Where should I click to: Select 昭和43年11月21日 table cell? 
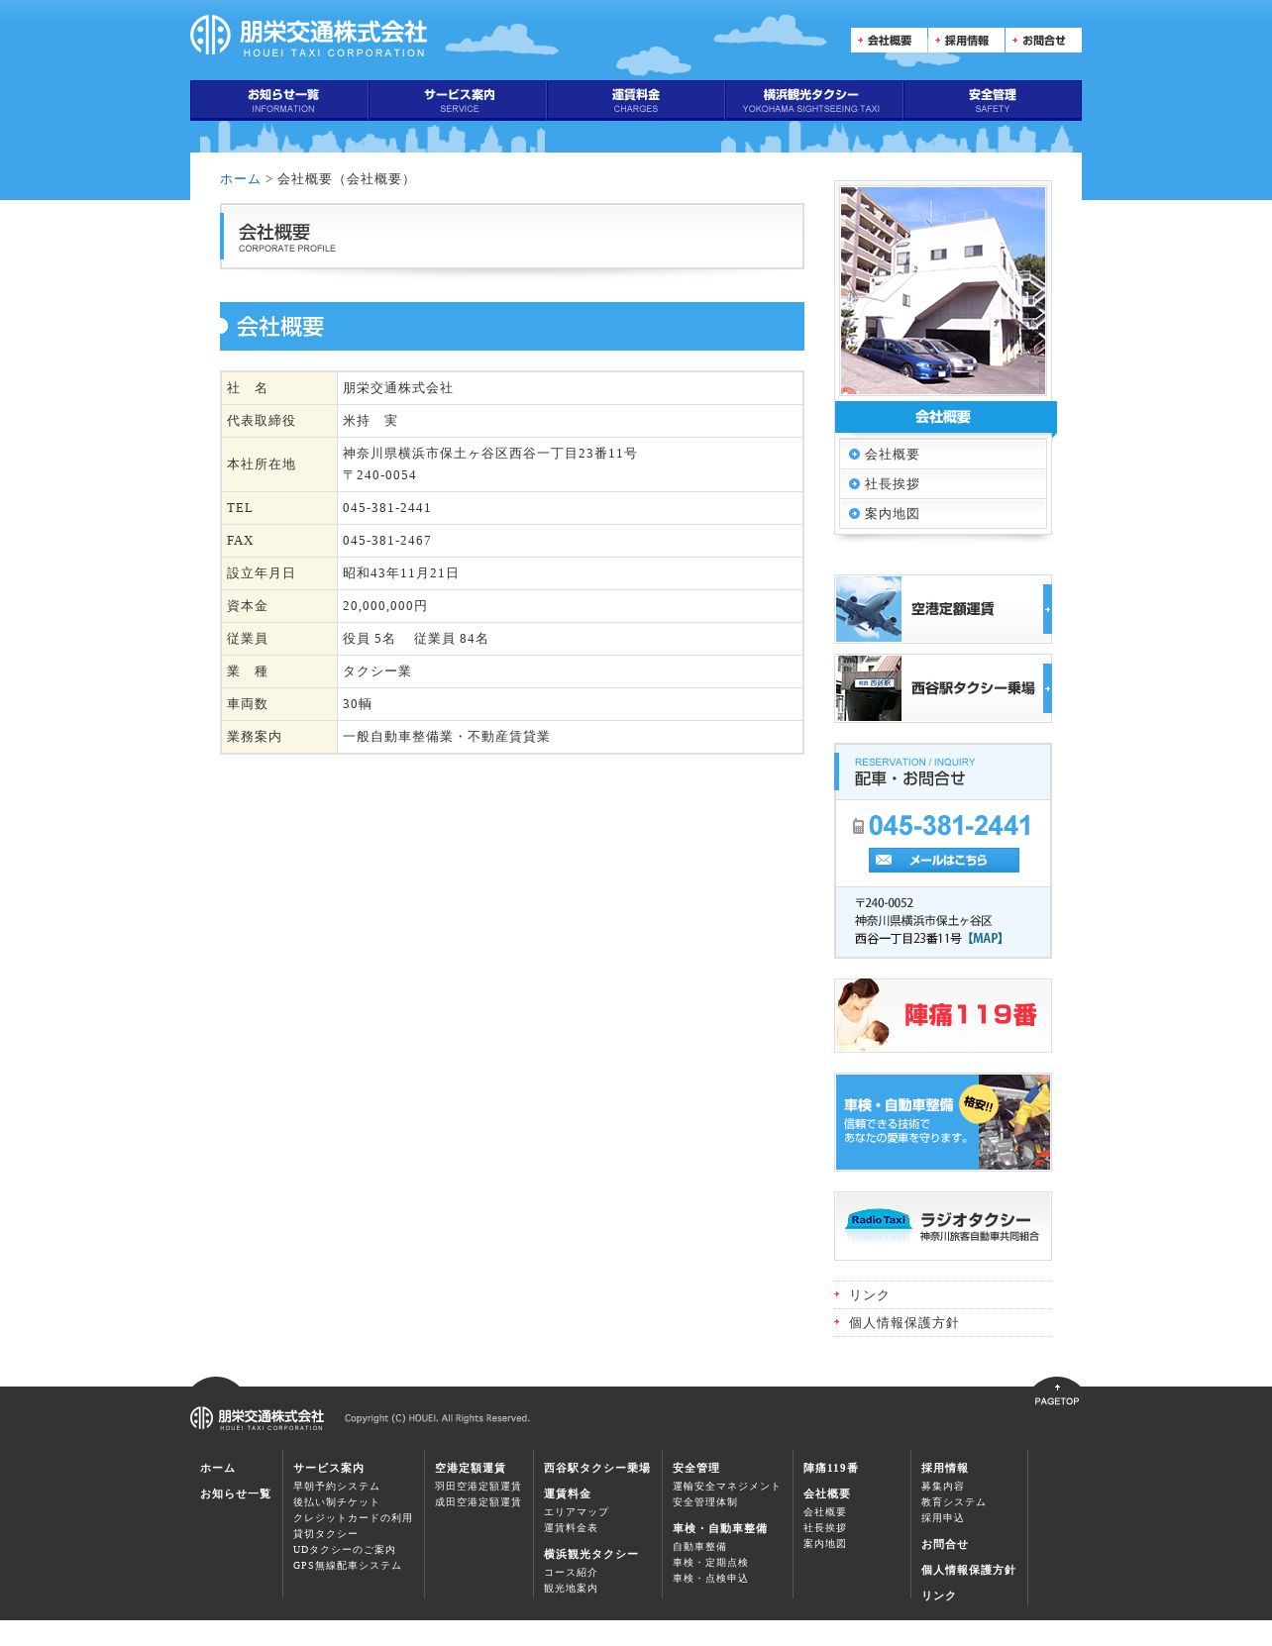click(570, 573)
